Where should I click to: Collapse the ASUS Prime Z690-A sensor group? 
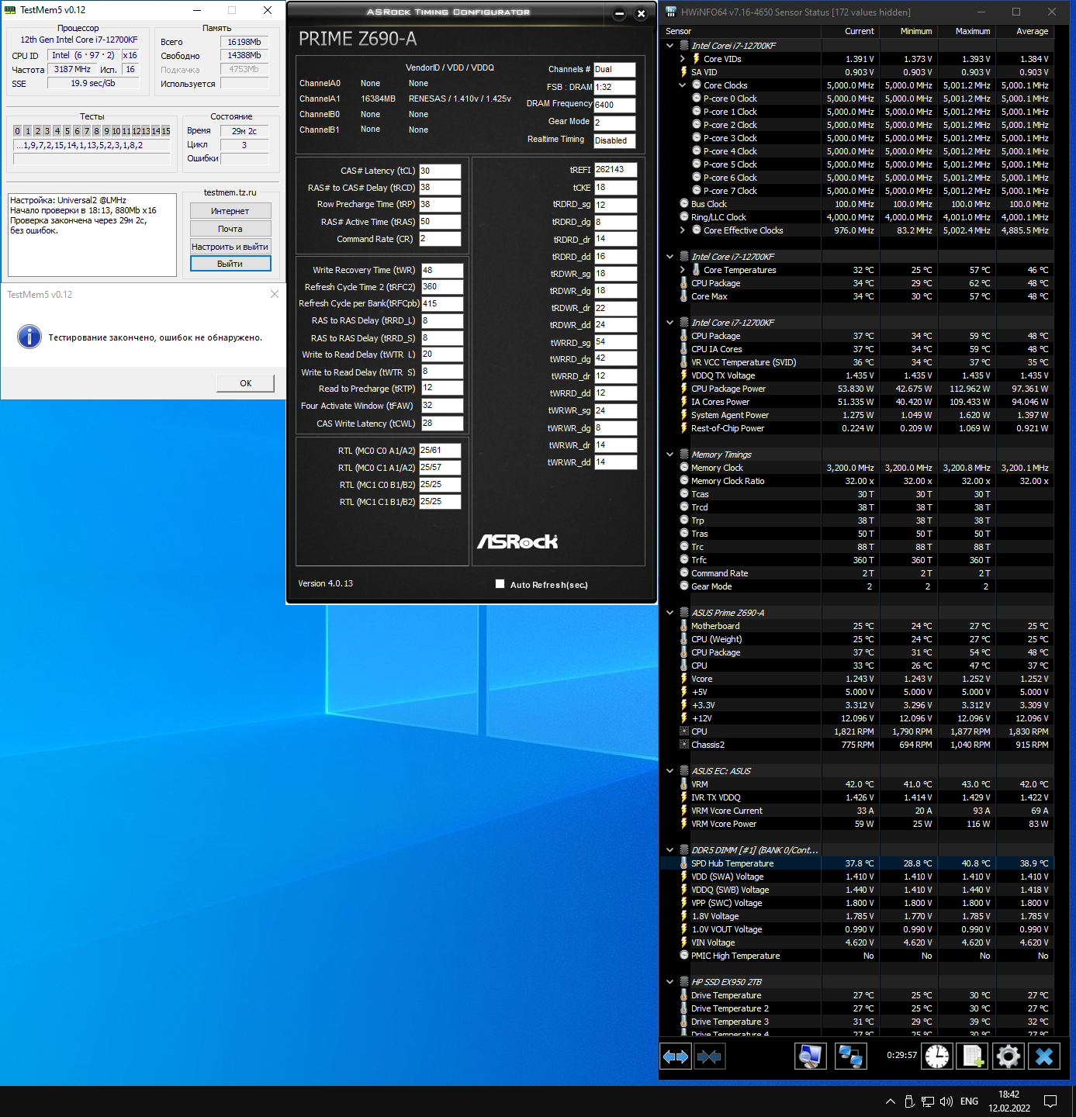point(670,613)
